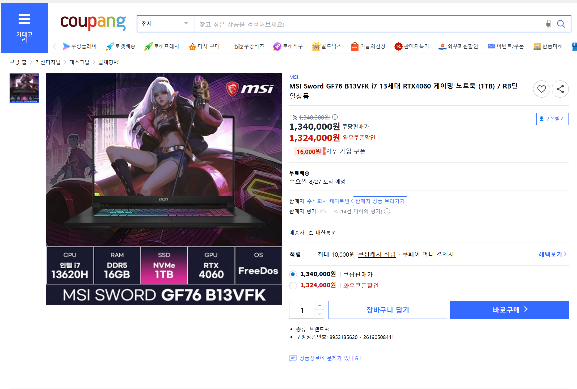Click the share icon button
Viewport: 577px width, 389px height.
click(x=560, y=89)
